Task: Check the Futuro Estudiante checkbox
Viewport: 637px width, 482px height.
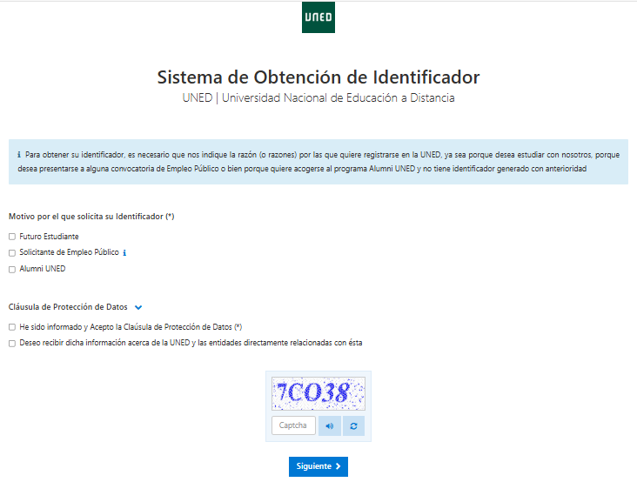Action: click(x=12, y=237)
